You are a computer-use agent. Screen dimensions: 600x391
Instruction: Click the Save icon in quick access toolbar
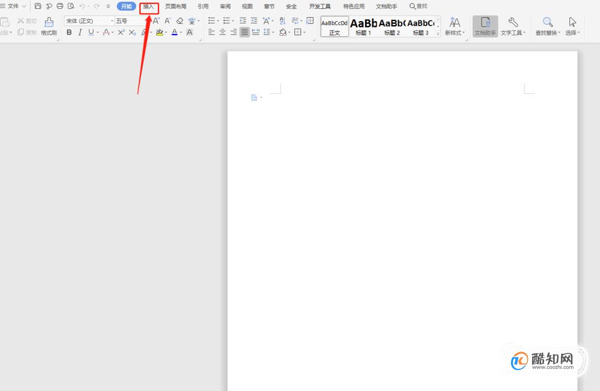click(x=38, y=6)
